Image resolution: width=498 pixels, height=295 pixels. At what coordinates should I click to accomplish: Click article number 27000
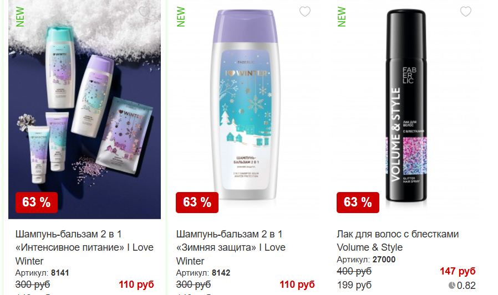click(384, 260)
